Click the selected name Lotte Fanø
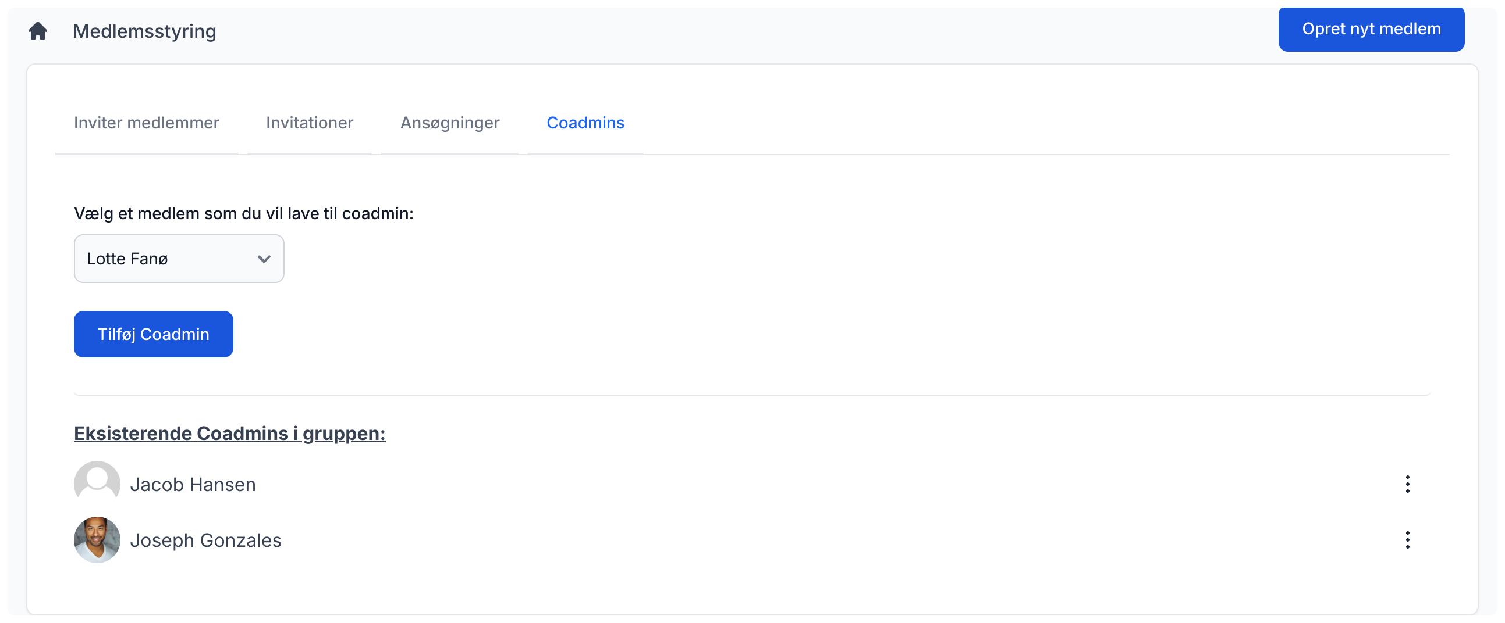This screenshot has width=1505, height=623. (127, 259)
